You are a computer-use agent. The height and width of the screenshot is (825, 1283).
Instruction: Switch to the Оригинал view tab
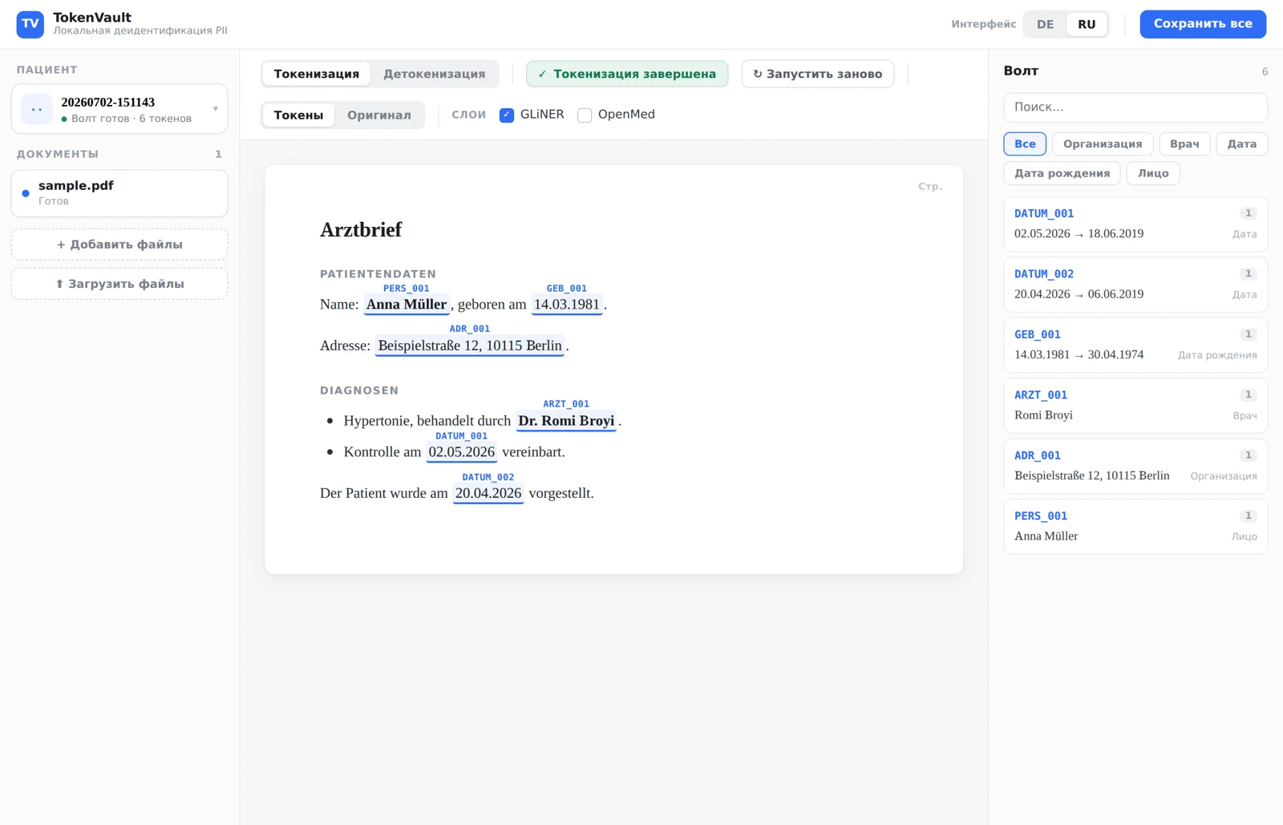tap(379, 115)
